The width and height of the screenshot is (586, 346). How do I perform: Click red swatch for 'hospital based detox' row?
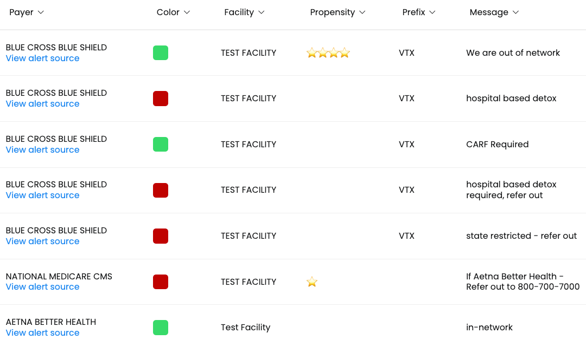pos(161,99)
